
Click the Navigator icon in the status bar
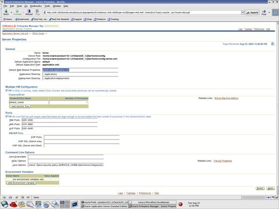tap(4, 197)
